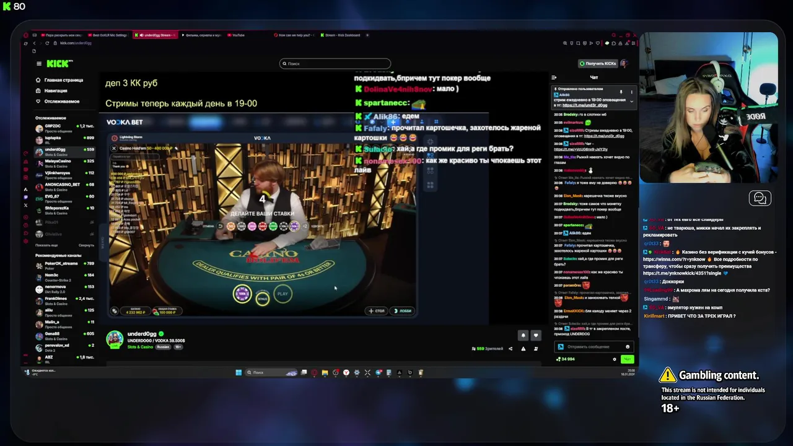Screen dimensions: 793x446
Task: Send message with the green Чат button
Action: (x=627, y=359)
